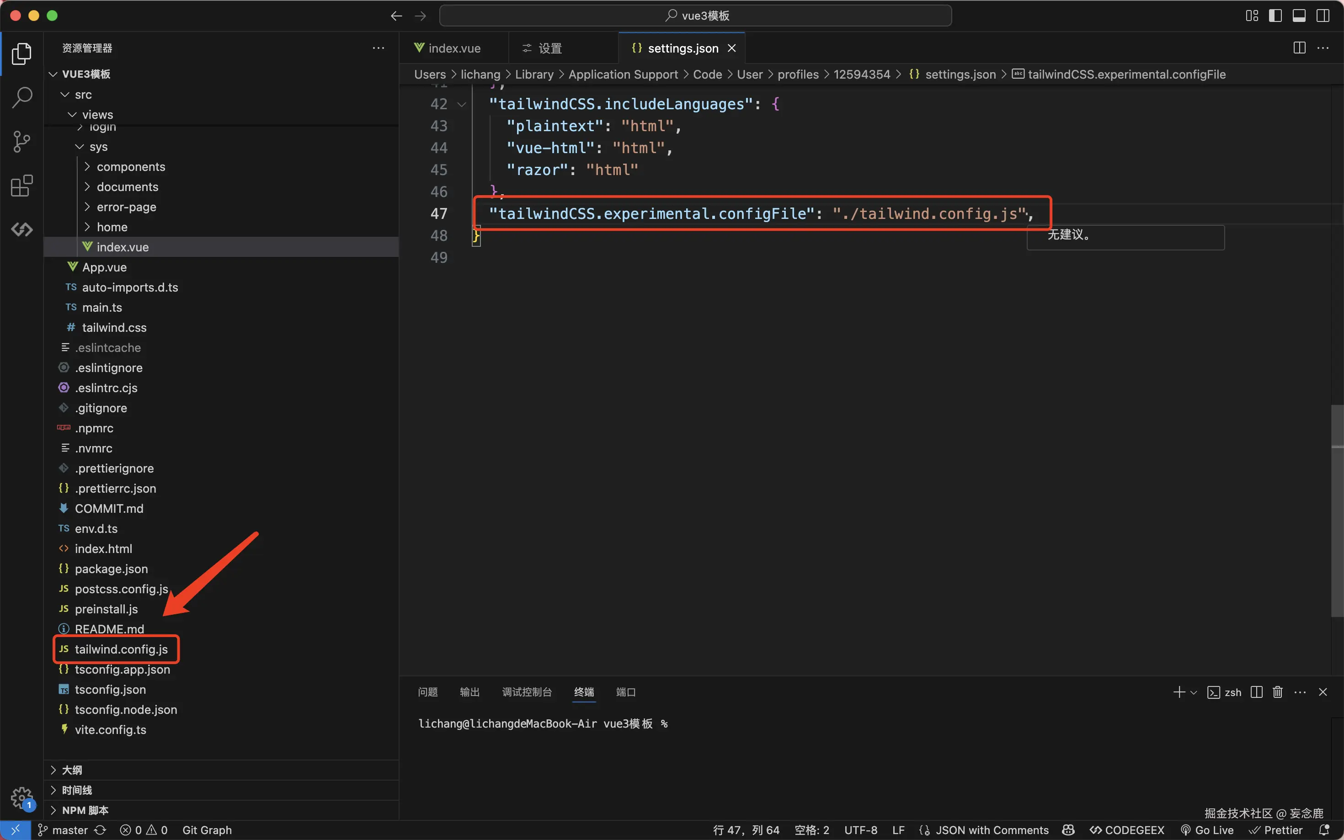This screenshot has height=840, width=1344.
Task: Toggle the primary sidebar layout button
Action: click(1275, 16)
